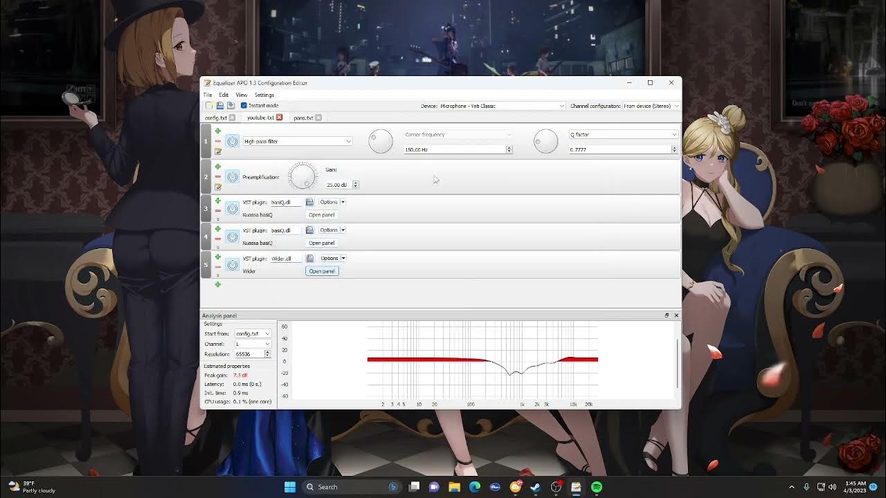This screenshot has width=886, height=498.
Task: Open the Device dropdown Microphone - Yeti Classic
Action: point(503,106)
